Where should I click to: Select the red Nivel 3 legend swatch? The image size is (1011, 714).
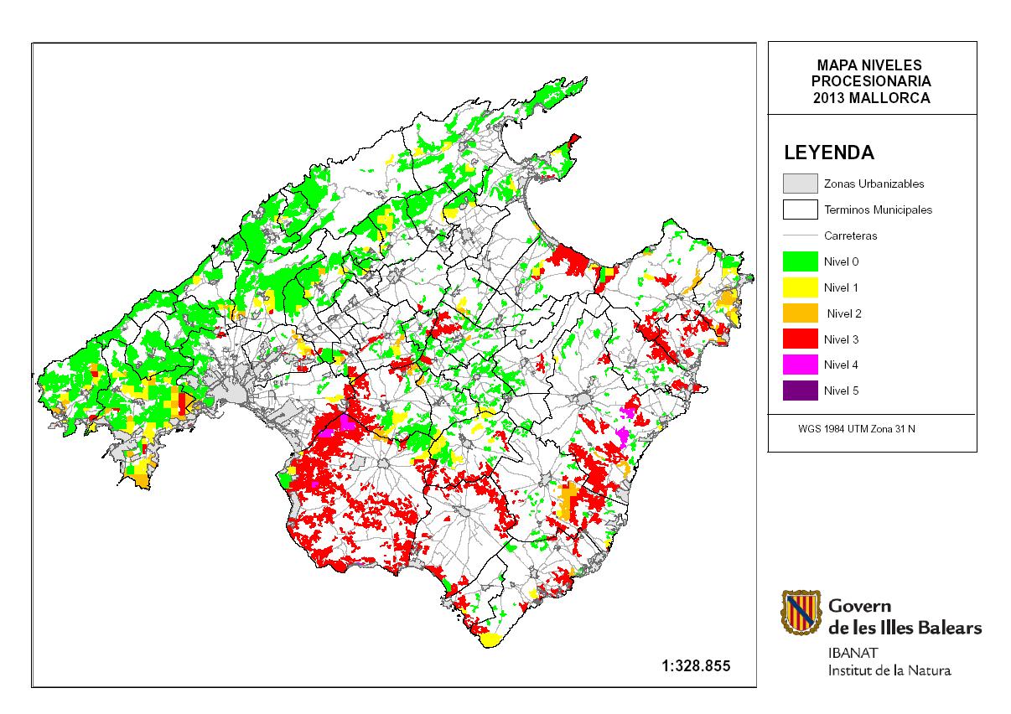coord(799,339)
